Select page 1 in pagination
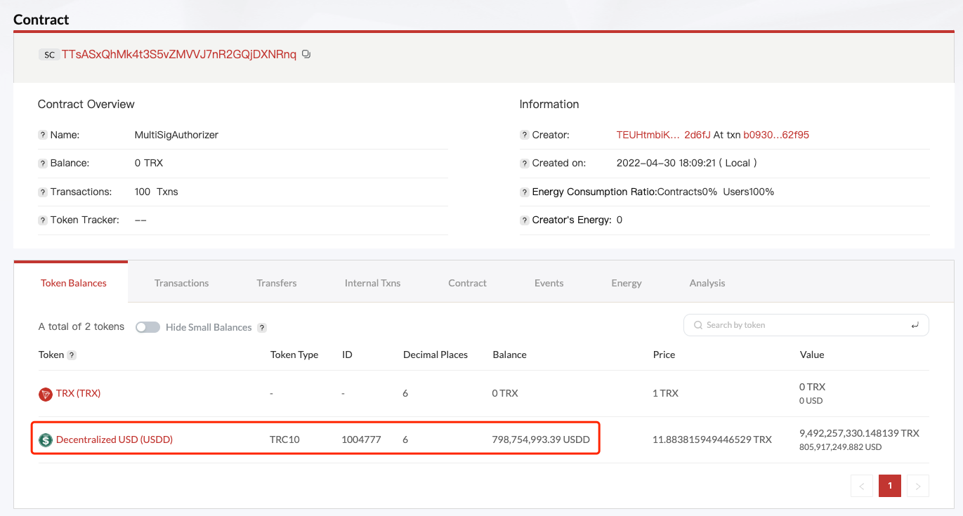 pos(890,486)
